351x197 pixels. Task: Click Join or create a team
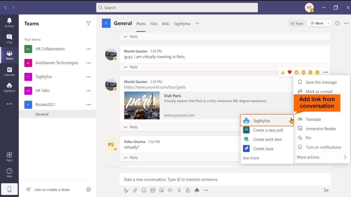pos(52,190)
